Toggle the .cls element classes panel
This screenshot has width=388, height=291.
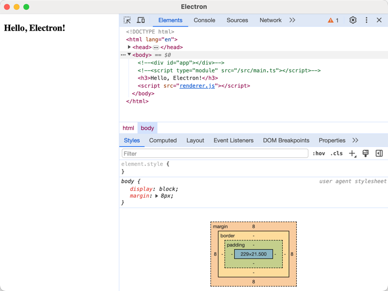[336, 154]
